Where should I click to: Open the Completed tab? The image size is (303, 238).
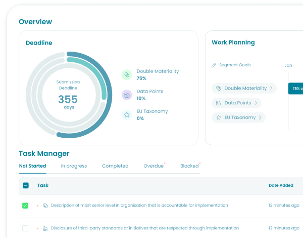(x=115, y=166)
